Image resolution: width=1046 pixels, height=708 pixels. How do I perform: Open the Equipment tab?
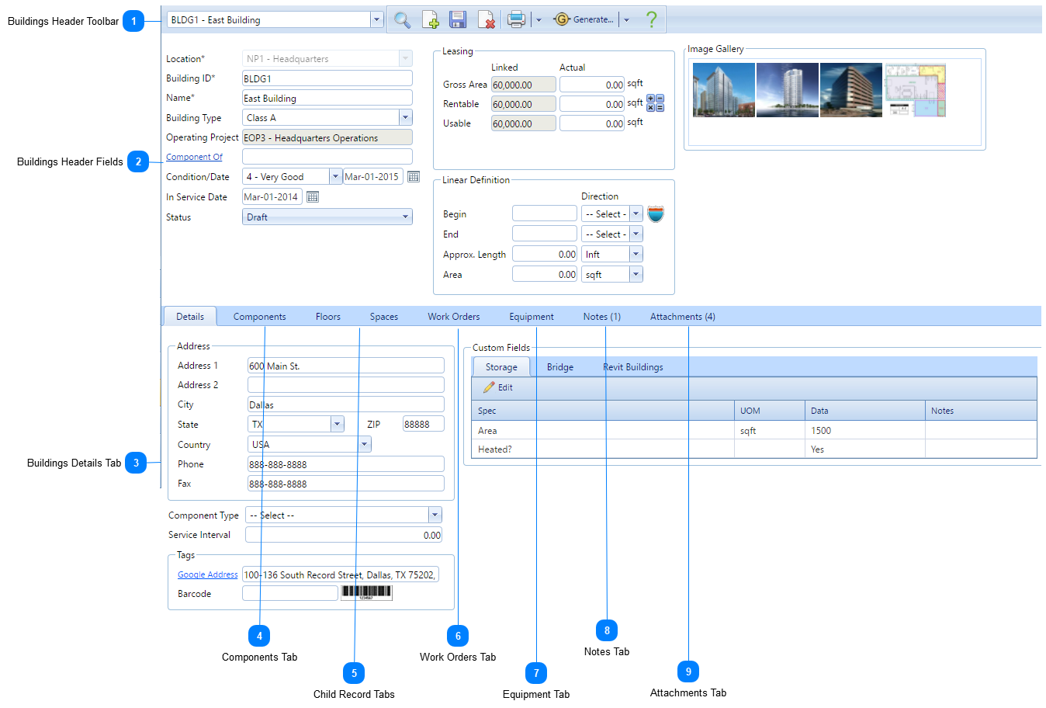pyautogui.click(x=532, y=317)
